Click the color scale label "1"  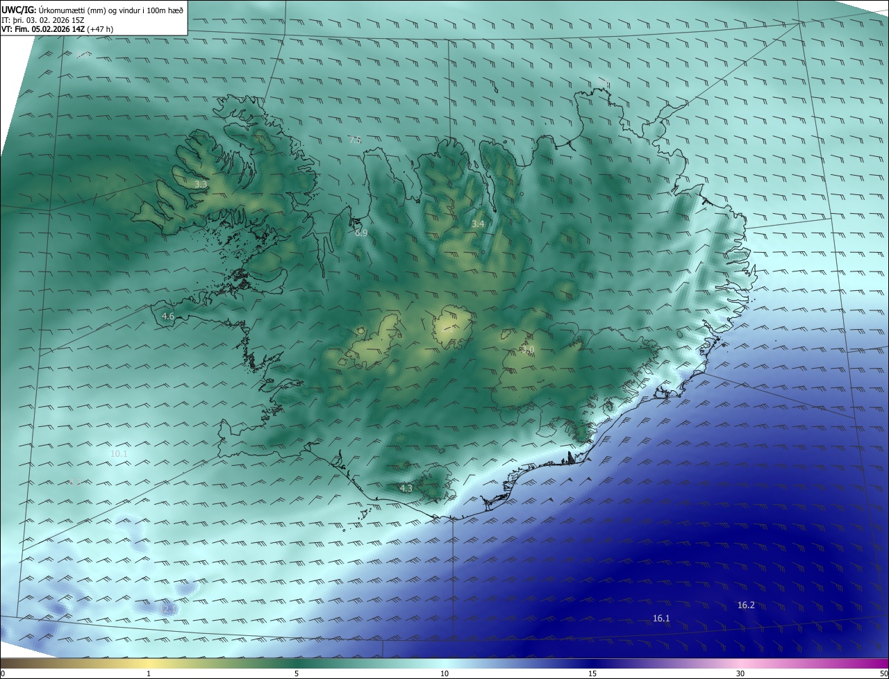pyautogui.click(x=149, y=673)
